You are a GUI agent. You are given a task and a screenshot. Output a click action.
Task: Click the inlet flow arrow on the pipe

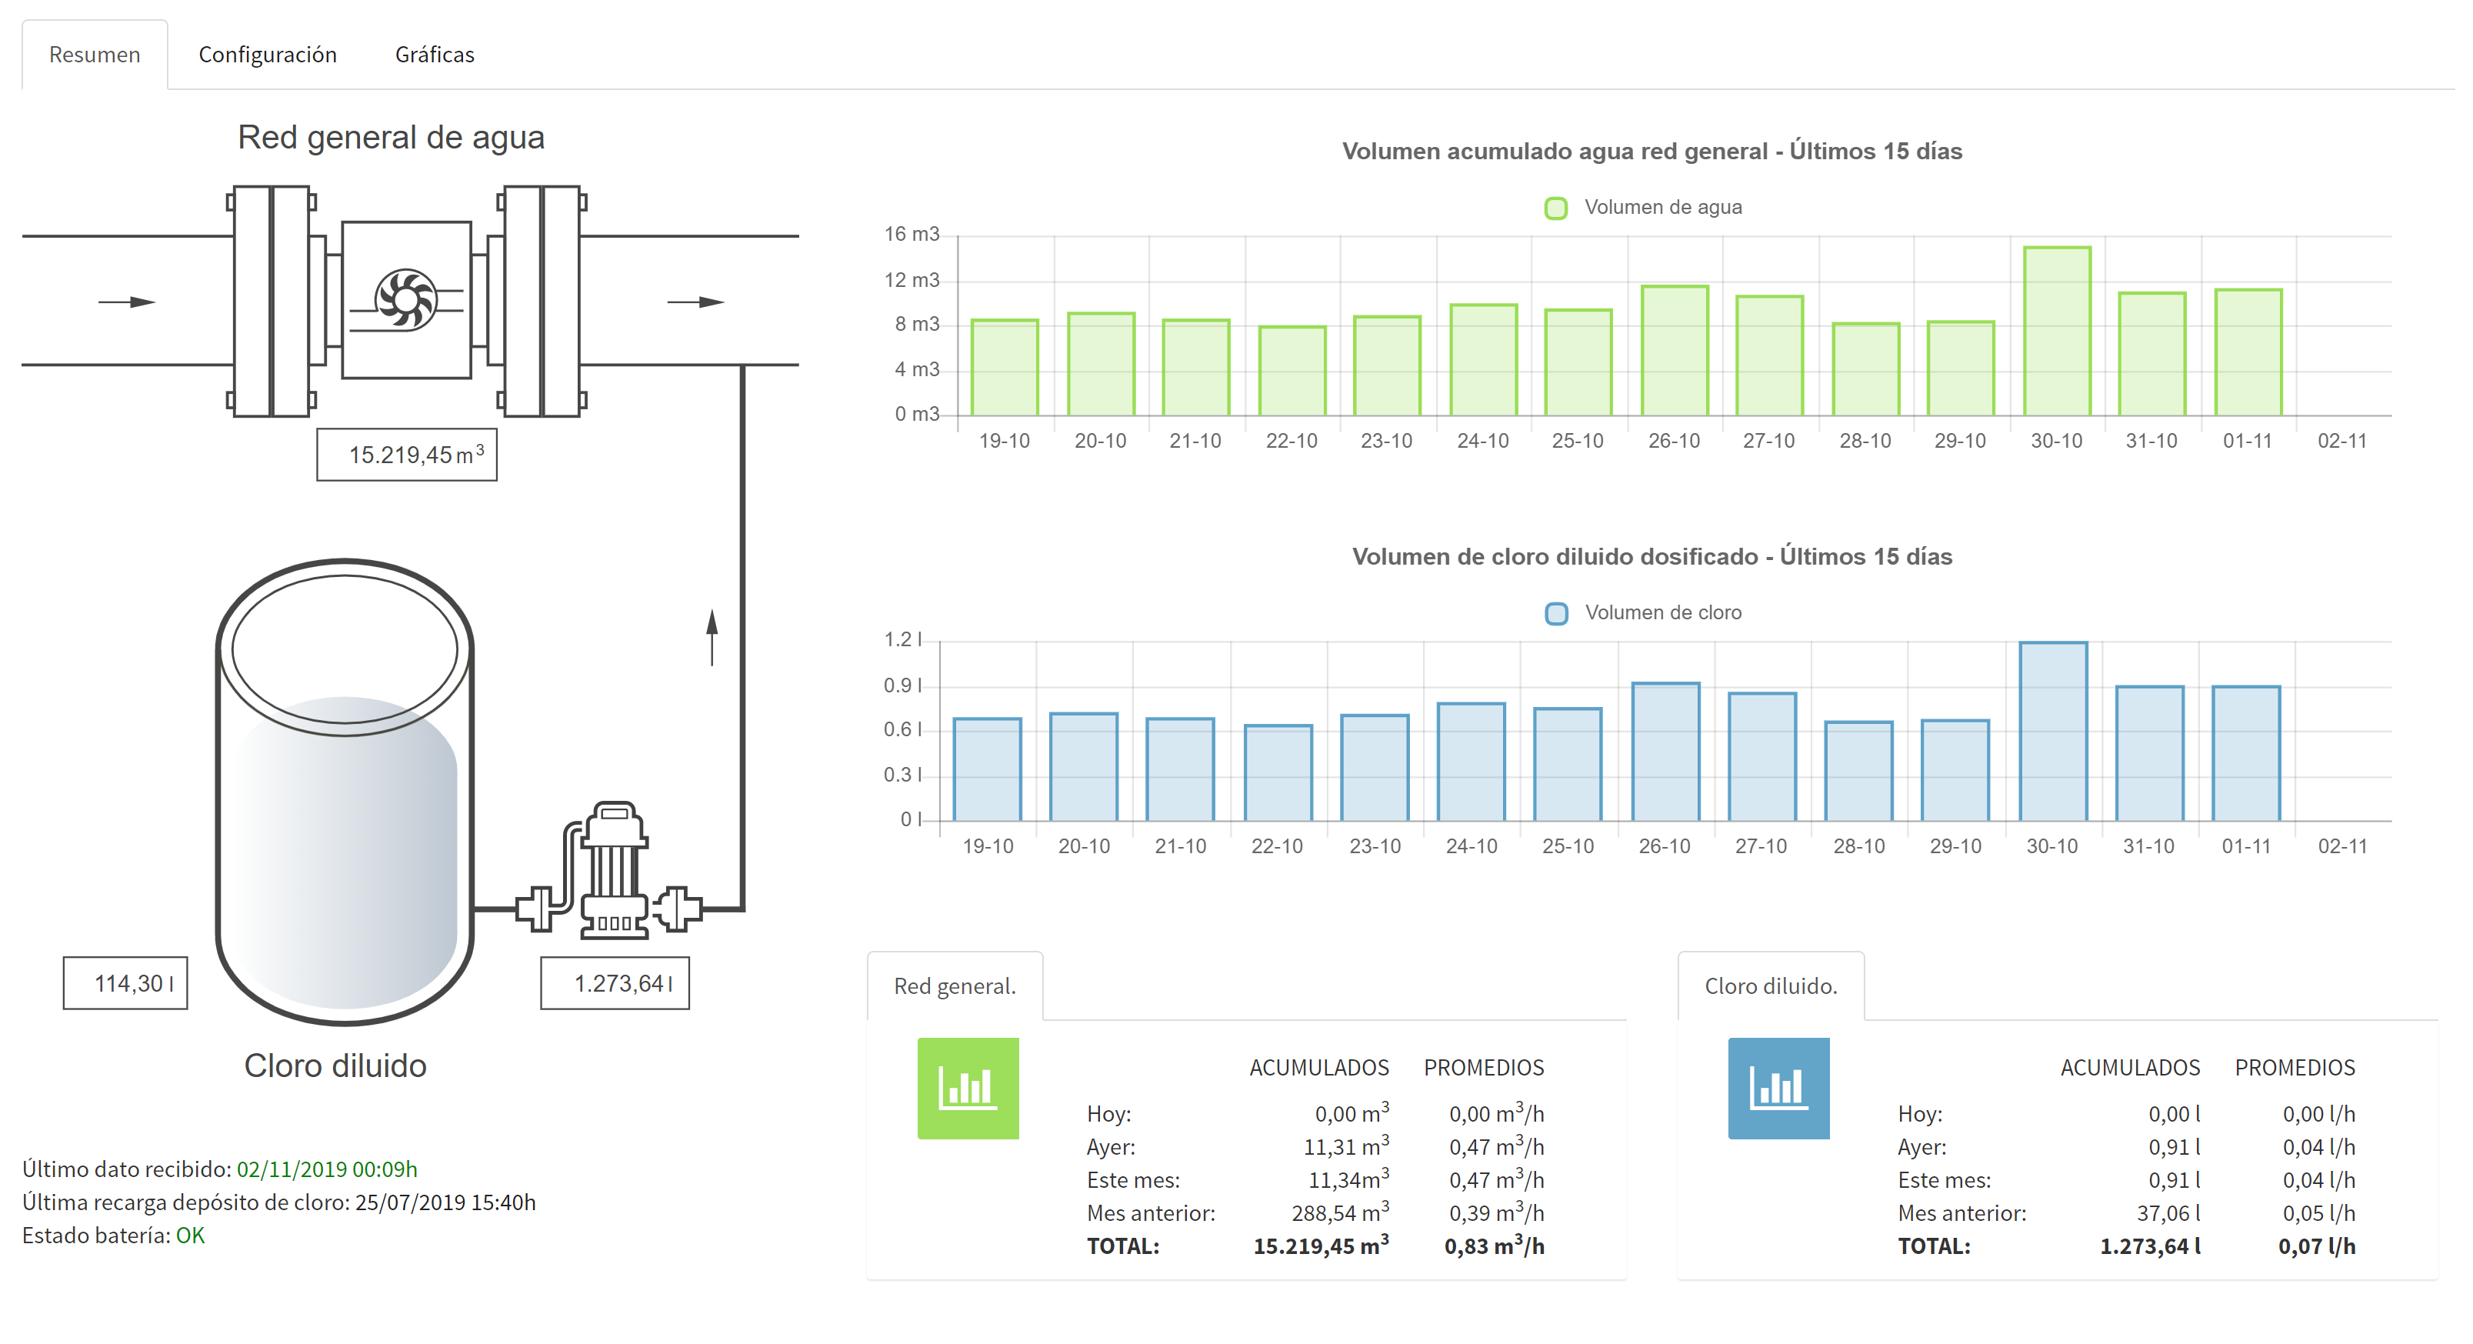(127, 302)
